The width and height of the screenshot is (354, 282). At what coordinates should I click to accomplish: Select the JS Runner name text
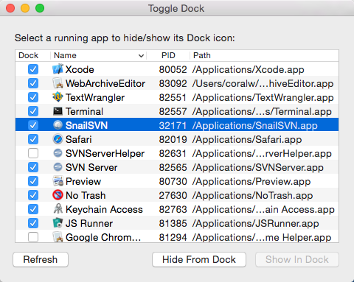89,223
